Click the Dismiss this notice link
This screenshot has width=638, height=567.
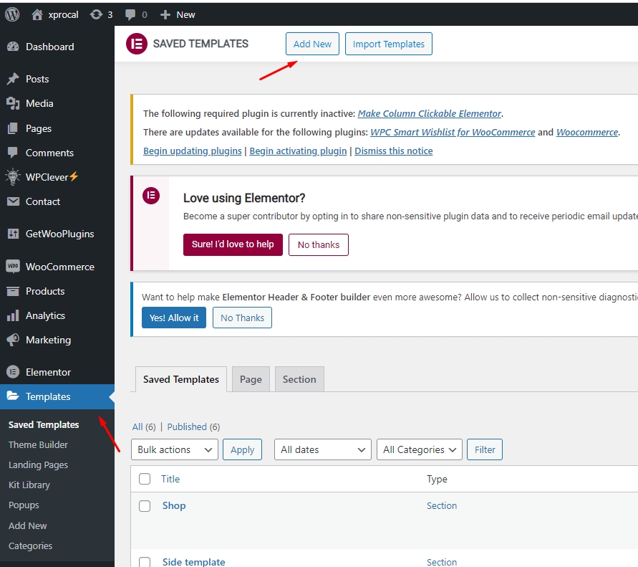(393, 151)
